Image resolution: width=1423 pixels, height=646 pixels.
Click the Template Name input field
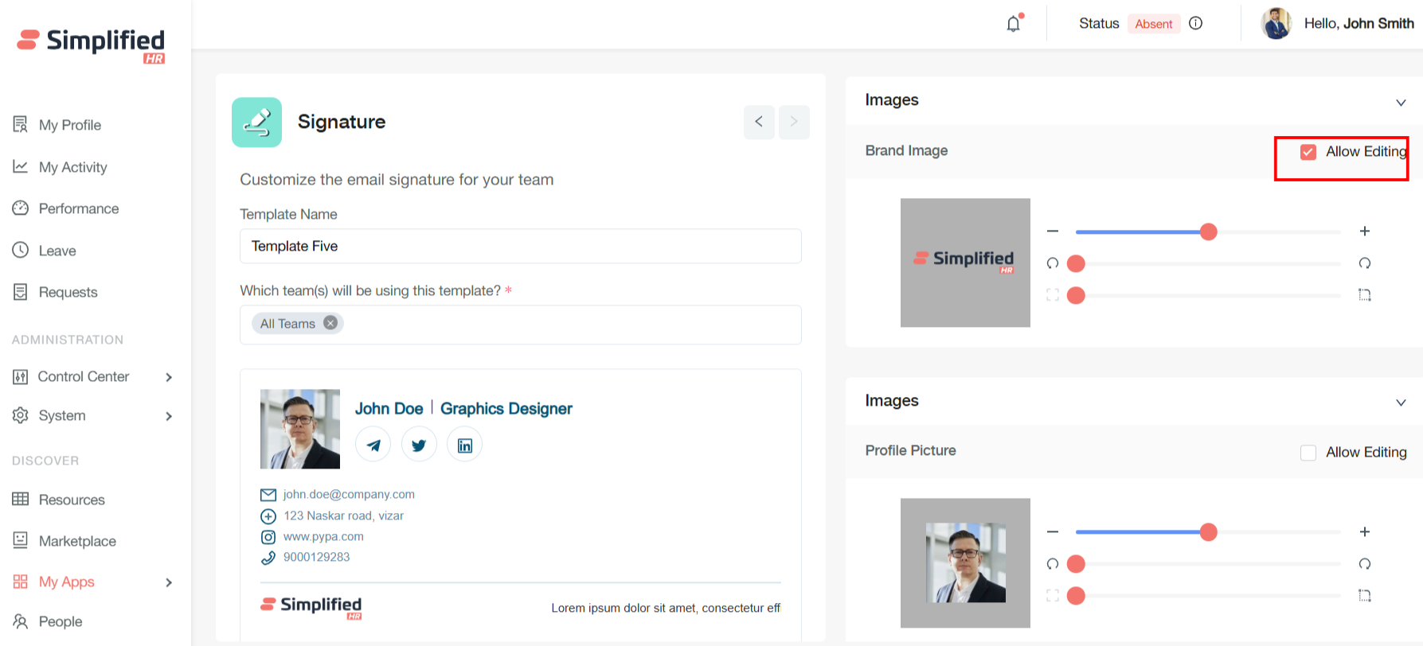pyautogui.click(x=520, y=247)
